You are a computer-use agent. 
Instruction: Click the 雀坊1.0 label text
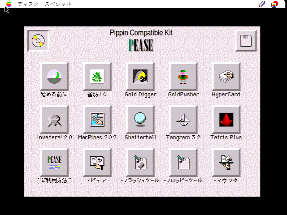[97, 95]
